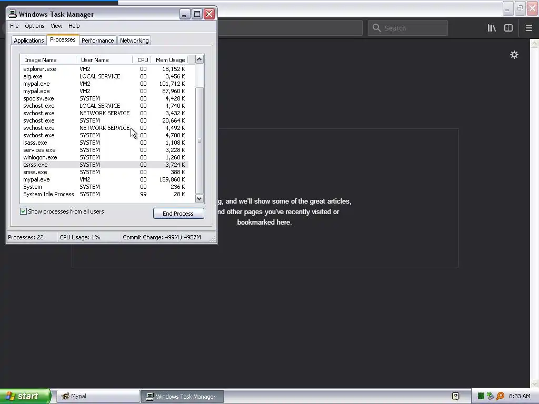The height and width of the screenshot is (404, 539).
Task: Select the smss.exe process
Action: click(105, 172)
